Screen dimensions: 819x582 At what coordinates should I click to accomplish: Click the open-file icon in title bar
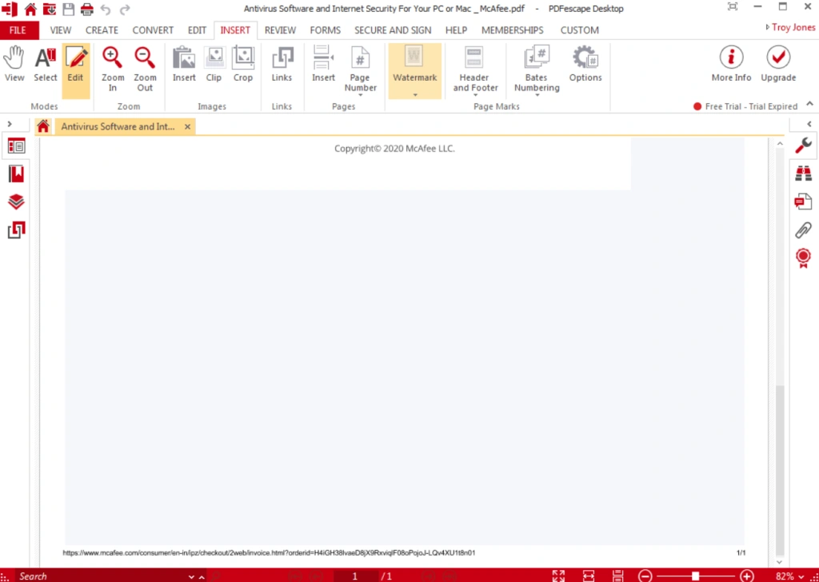(49, 9)
